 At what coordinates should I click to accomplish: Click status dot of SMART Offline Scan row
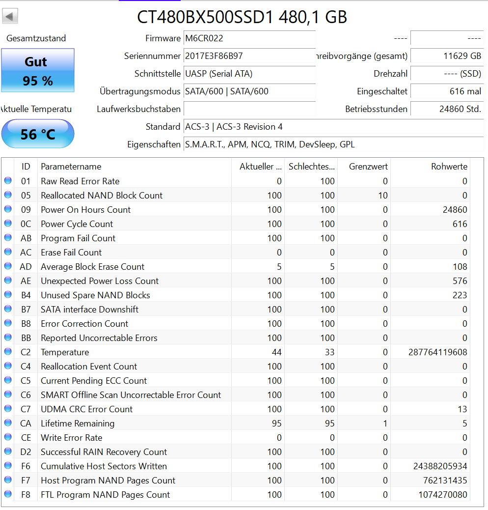[8, 394]
